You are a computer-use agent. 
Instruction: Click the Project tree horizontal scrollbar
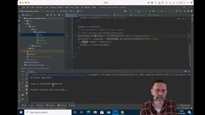pyautogui.click(x=35, y=69)
